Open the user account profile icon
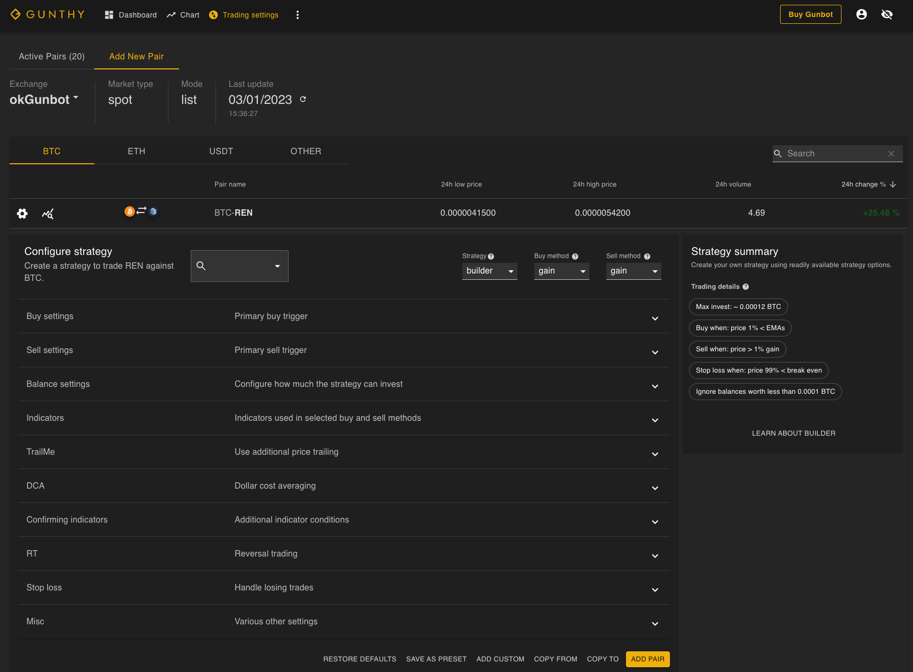Image resolution: width=913 pixels, height=672 pixels. click(861, 14)
